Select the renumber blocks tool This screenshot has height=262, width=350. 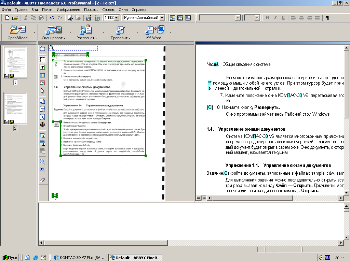point(42,117)
